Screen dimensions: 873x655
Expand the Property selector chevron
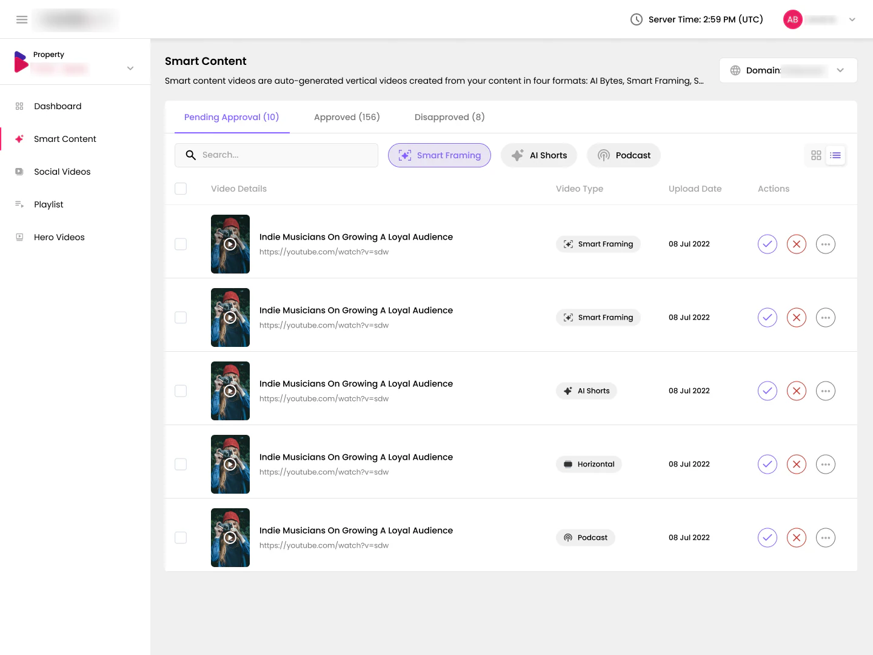click(x=130, y=68)
